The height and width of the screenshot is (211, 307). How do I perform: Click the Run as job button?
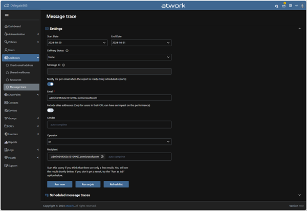[x=88, y=184]
